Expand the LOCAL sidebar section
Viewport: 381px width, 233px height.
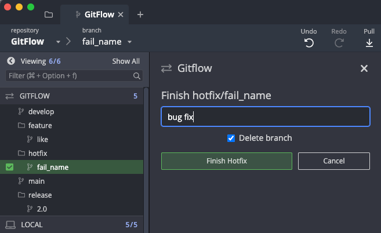tap(32, 224)
